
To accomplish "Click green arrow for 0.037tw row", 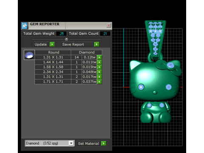I will point(99,82).
